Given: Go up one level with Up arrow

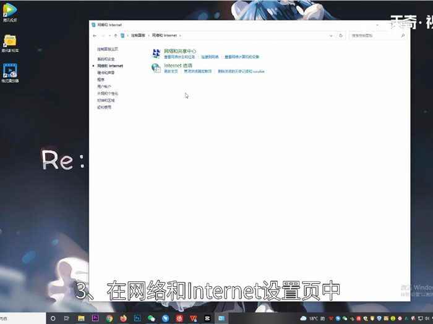Looking at the screenshot, I should pyautogui.click(x=116, y=36).
